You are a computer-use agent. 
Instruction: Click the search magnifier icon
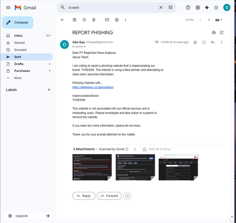63,7
